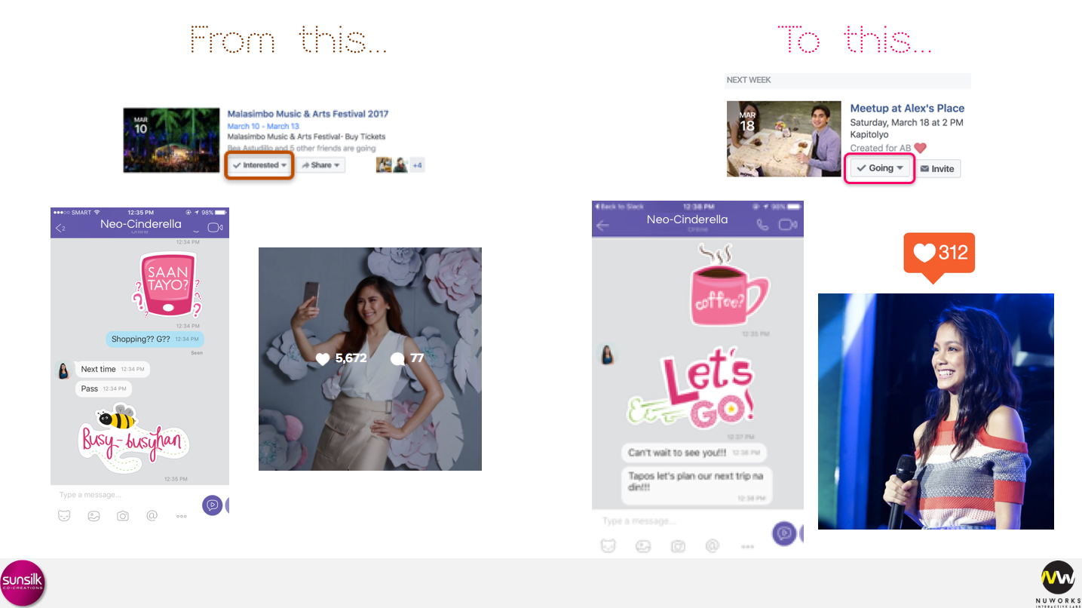Tap back arrow in the 12:35 PM chat
The height and width of the screenshot is (608, 1082).
tap(61, 228)
